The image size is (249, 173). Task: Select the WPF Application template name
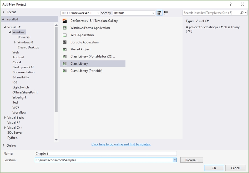point(82,35)
